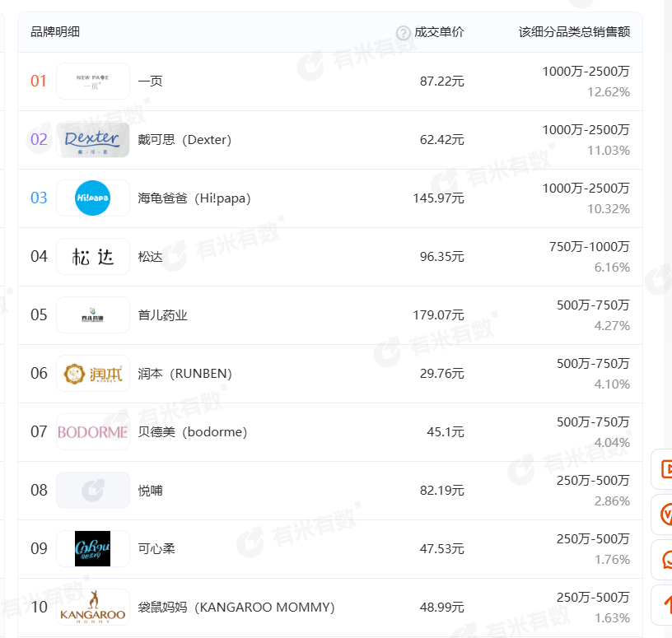Open brand 袋鼠妈妈（KANGAROO MOMMY）

click(x=236, y=608)
